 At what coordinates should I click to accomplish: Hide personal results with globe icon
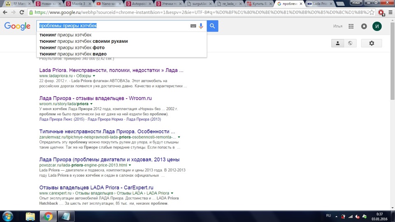[350, 43]
